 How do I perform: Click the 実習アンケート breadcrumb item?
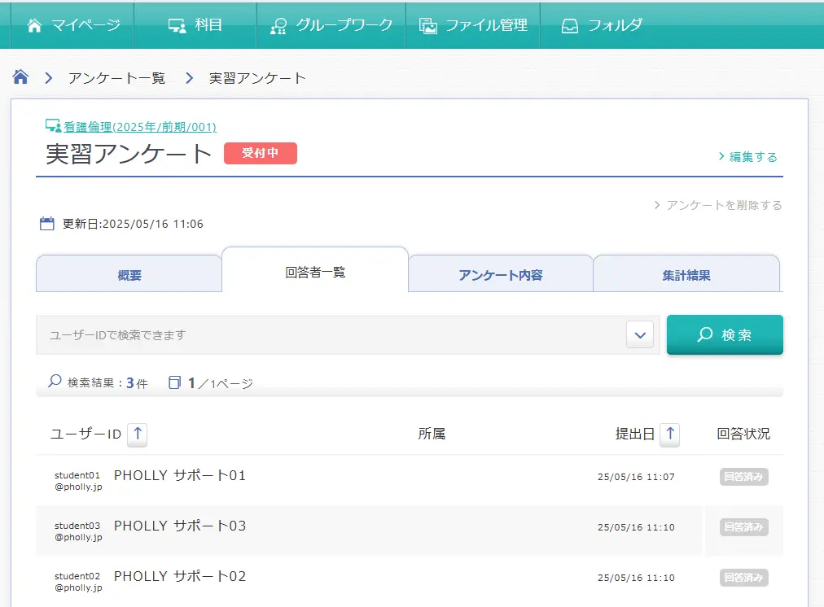pyautogui.click(x=257, y=78)
